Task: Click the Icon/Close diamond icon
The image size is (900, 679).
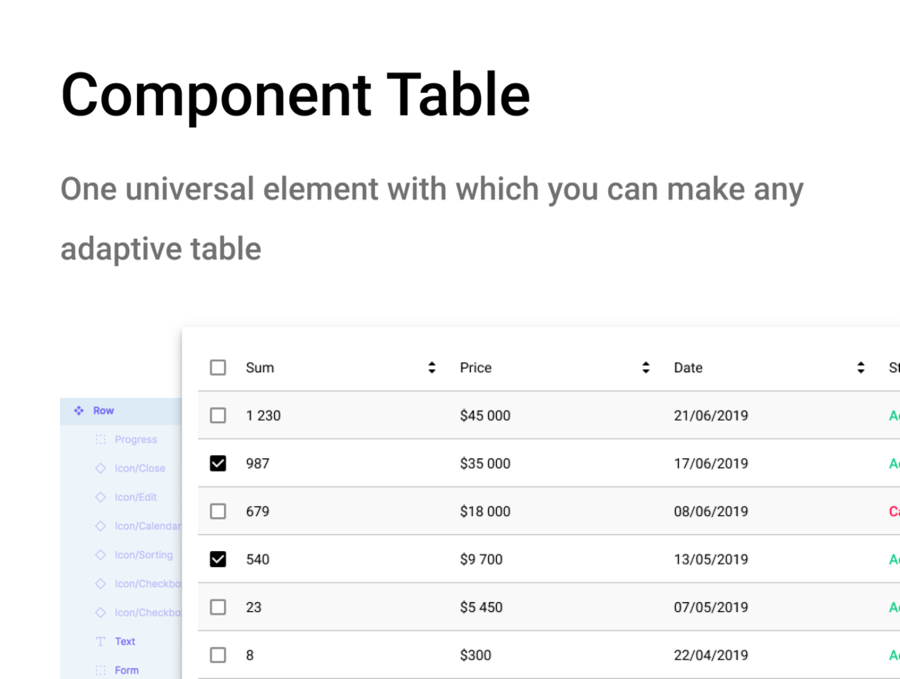Action: (100, 469)
